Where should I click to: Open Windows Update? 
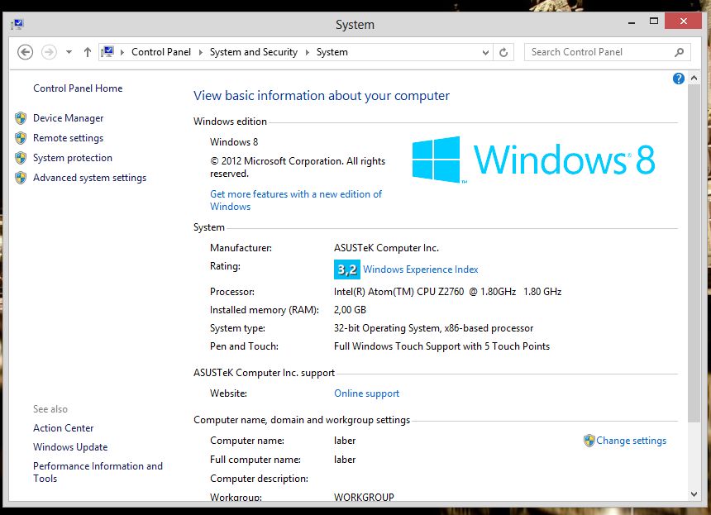(x=70, y=447)
